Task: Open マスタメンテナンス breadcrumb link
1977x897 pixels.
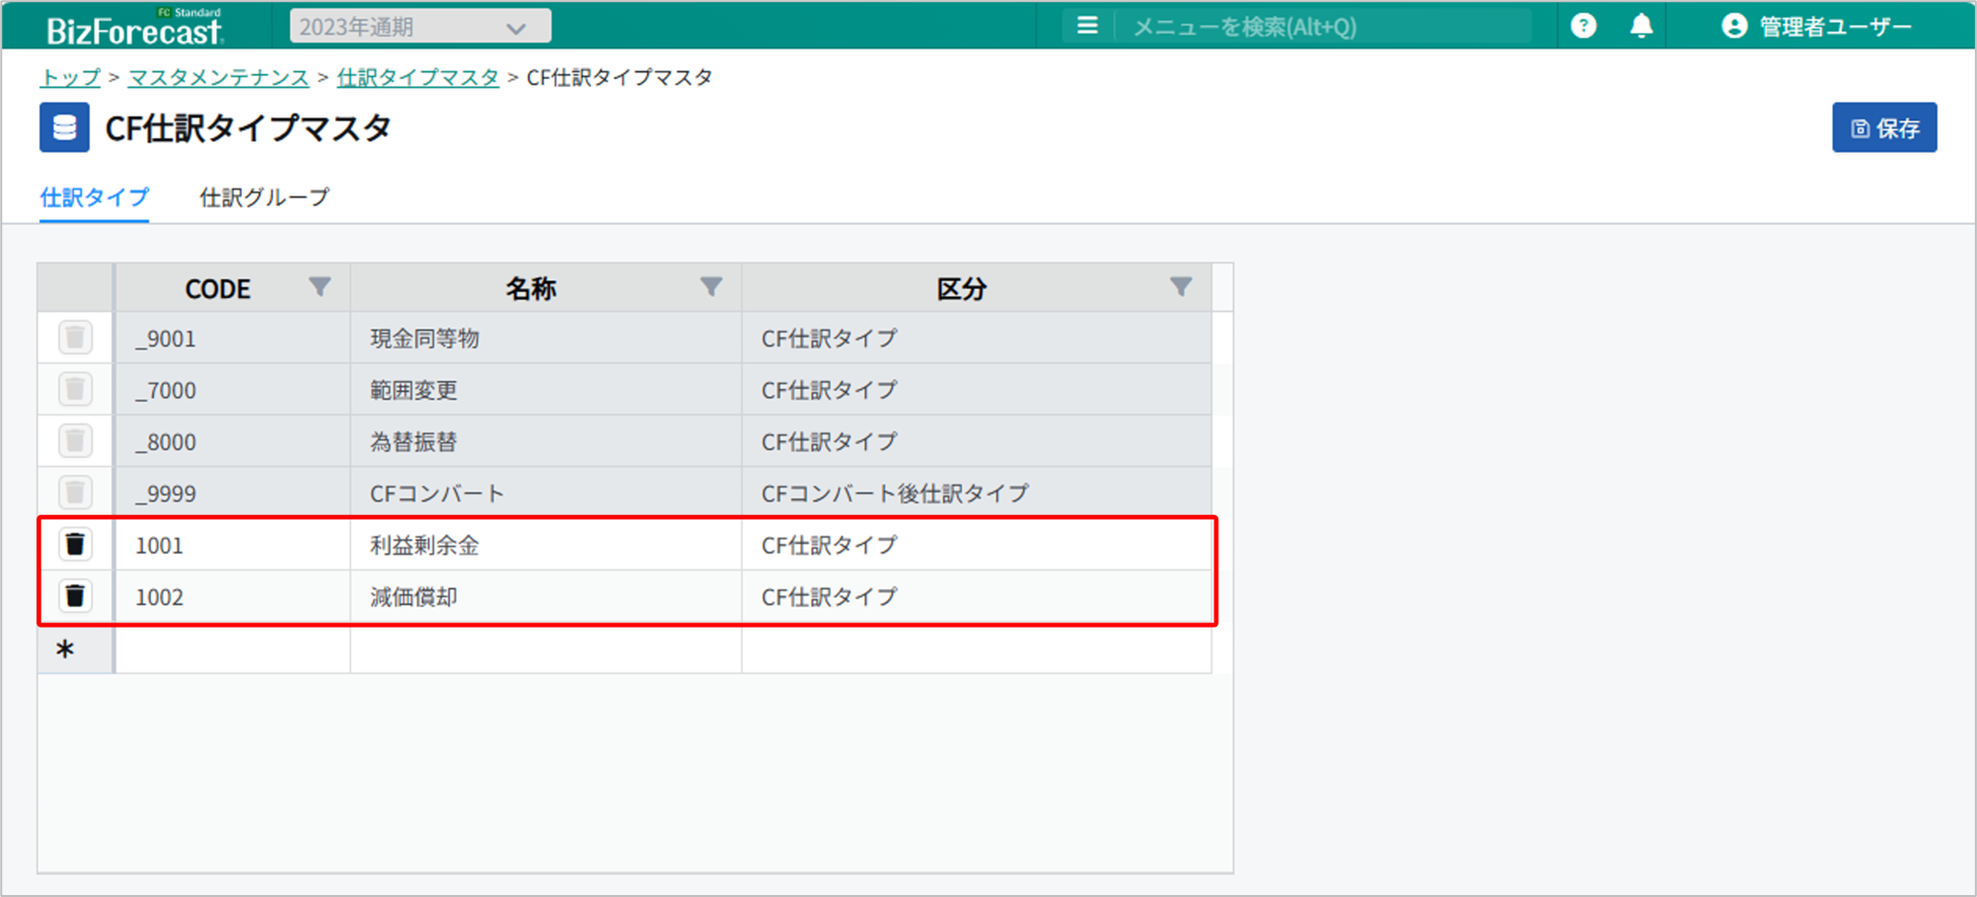Action: coord(218,77)
